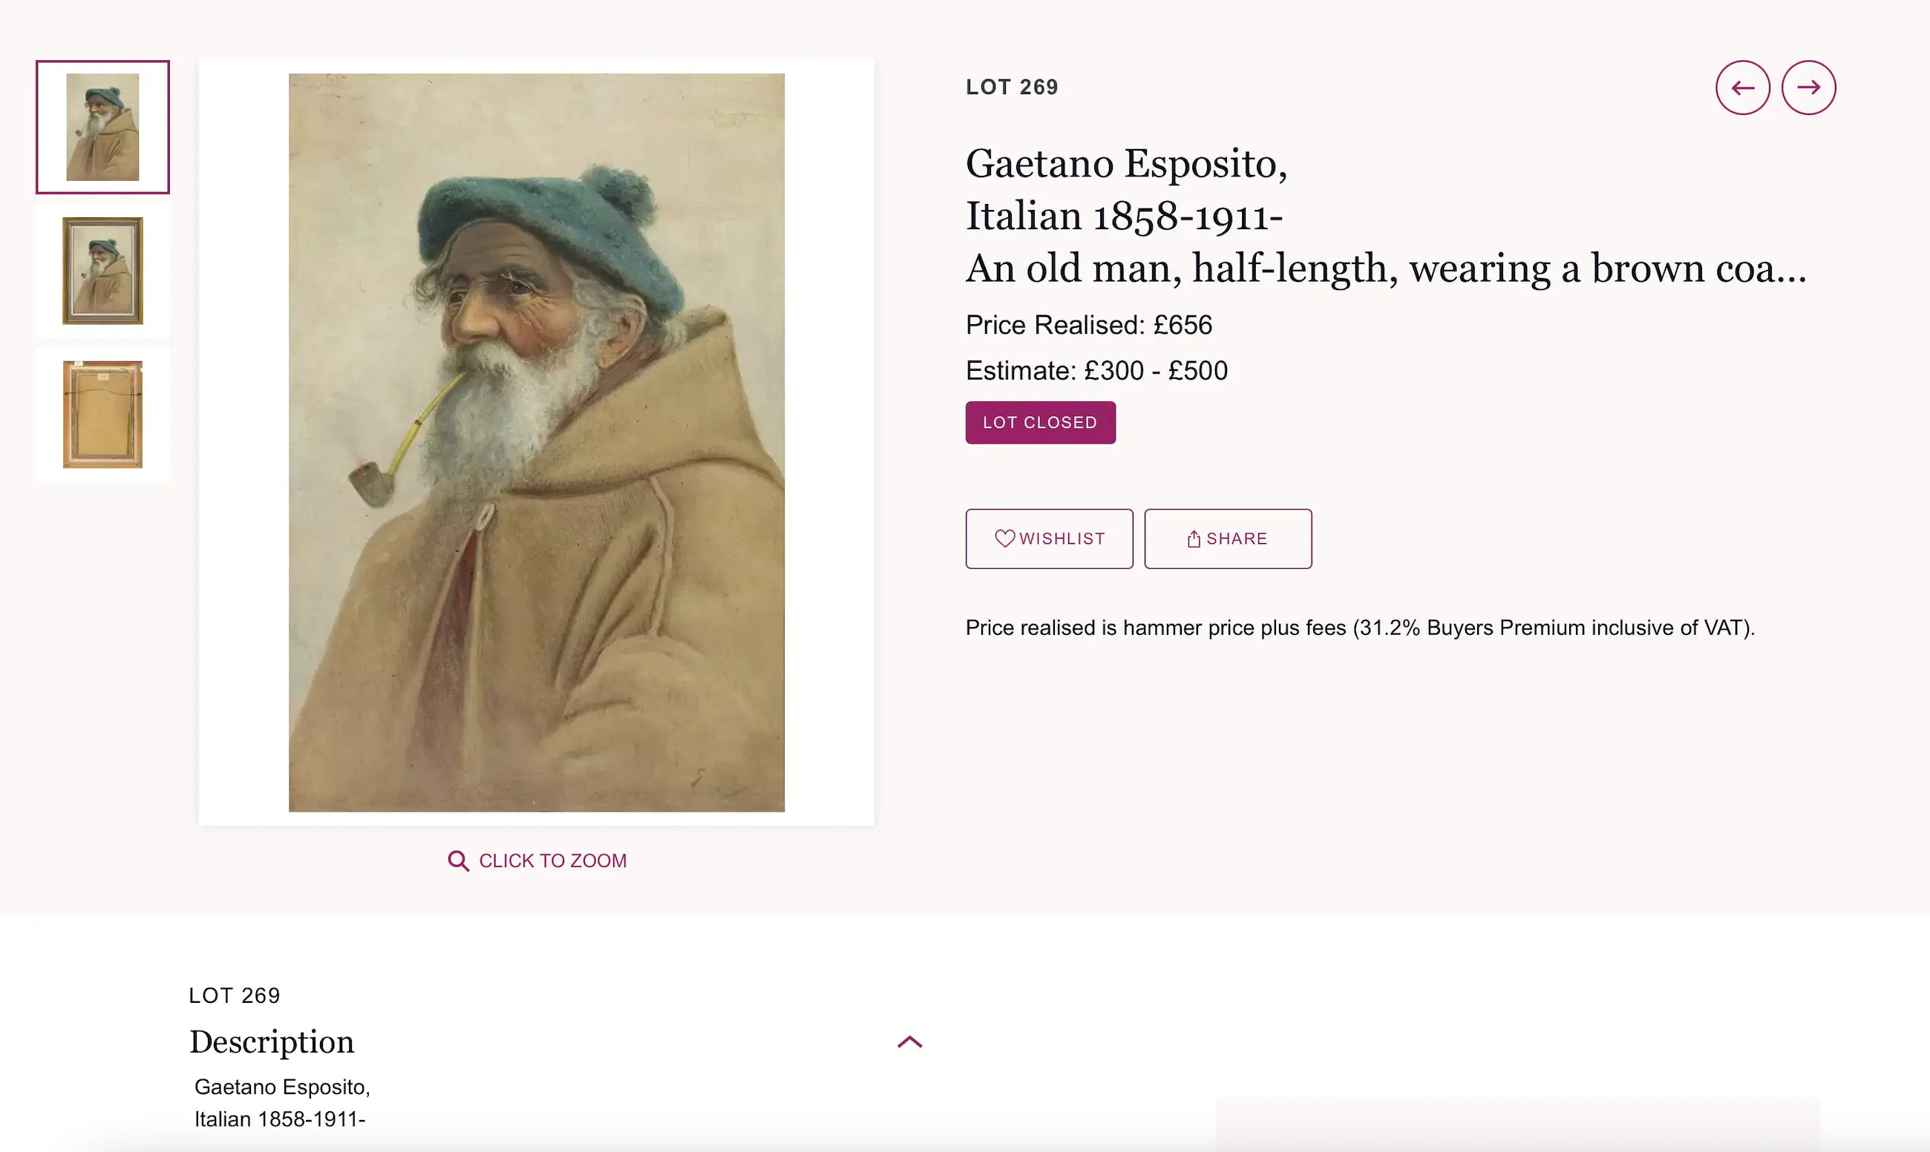Screen dimensions: 1930x1152
Task: Click 'Gaetano Esposito,' in description body
Action: 282,1087
